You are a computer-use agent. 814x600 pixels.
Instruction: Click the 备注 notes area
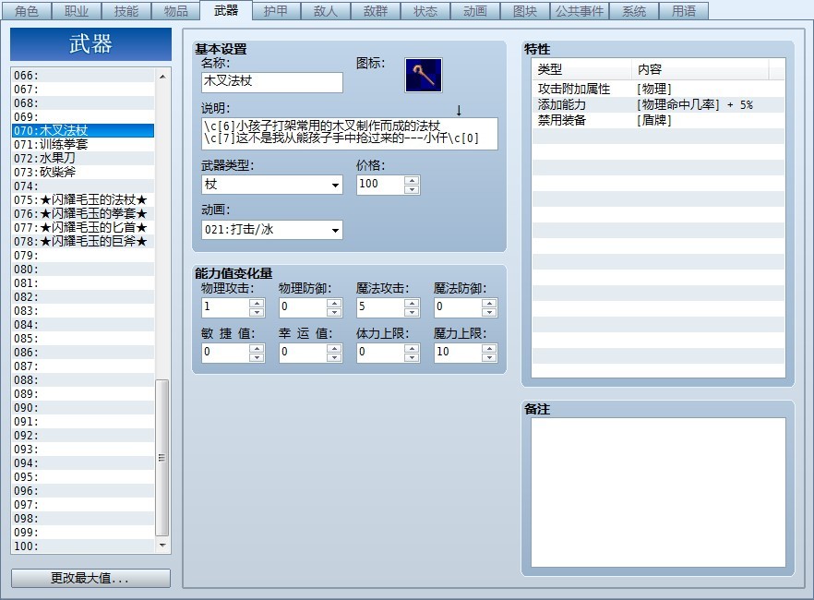[657, 489]
